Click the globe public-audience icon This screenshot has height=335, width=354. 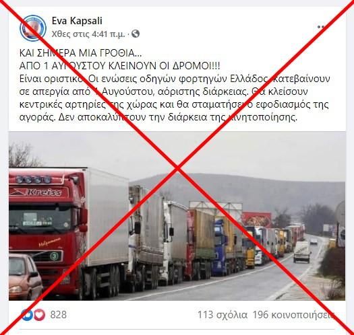coord(136,34)
